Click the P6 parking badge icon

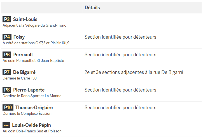pos(7,55)
